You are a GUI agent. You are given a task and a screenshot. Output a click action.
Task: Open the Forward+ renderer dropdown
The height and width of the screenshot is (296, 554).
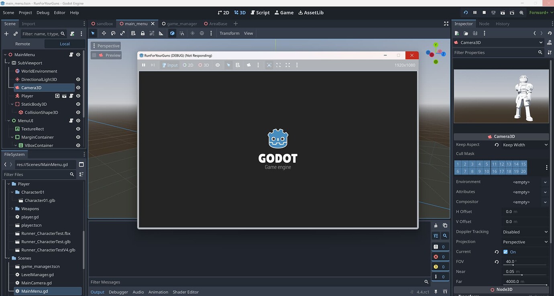click(541, 12)
